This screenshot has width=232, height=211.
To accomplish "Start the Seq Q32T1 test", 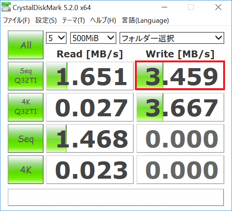I will [25, 76].
